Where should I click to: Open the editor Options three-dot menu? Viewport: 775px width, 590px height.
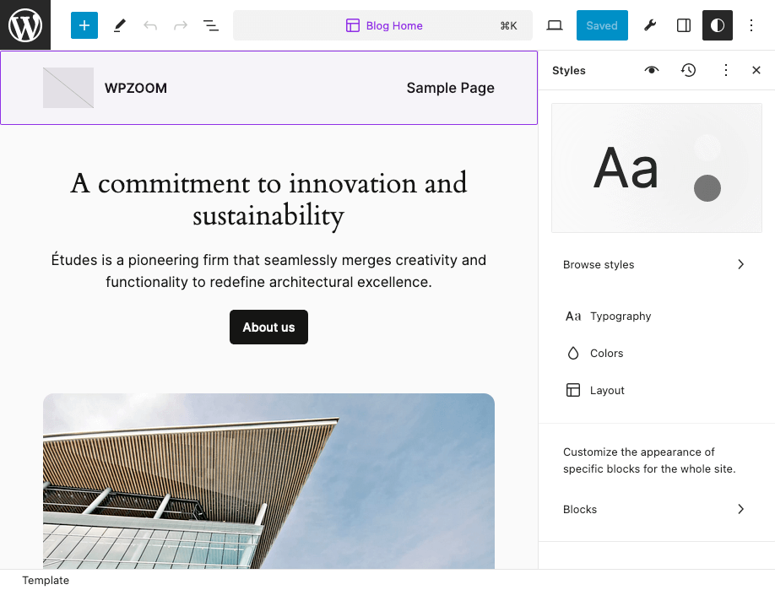[751, 25]
